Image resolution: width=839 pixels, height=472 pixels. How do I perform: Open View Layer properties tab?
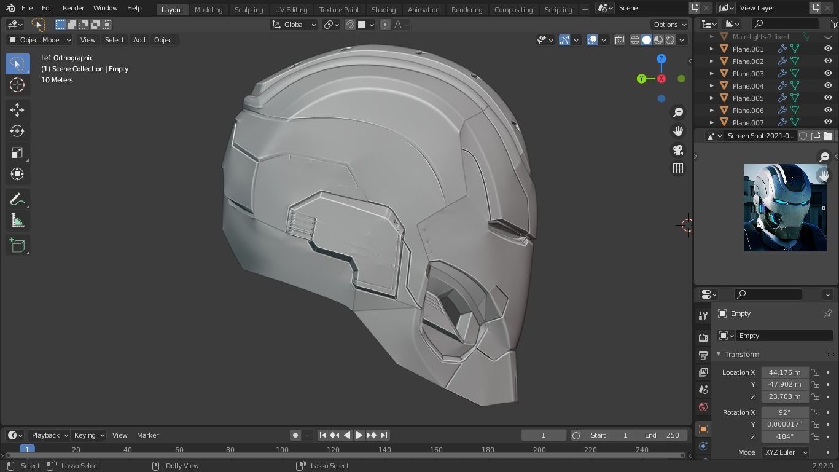[x=703, y=372]
